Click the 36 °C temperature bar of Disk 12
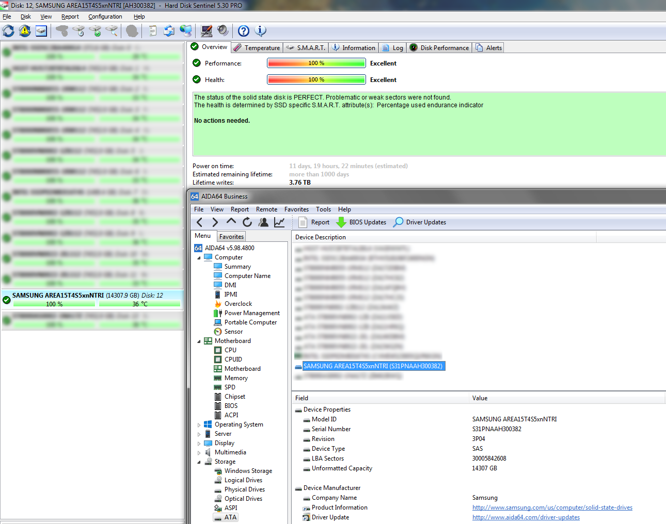 [x=139, y=304]
